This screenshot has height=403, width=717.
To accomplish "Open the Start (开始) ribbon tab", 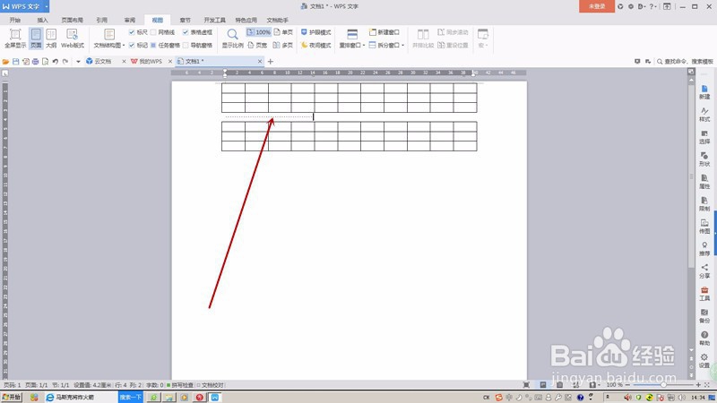I will click(15, 20).
